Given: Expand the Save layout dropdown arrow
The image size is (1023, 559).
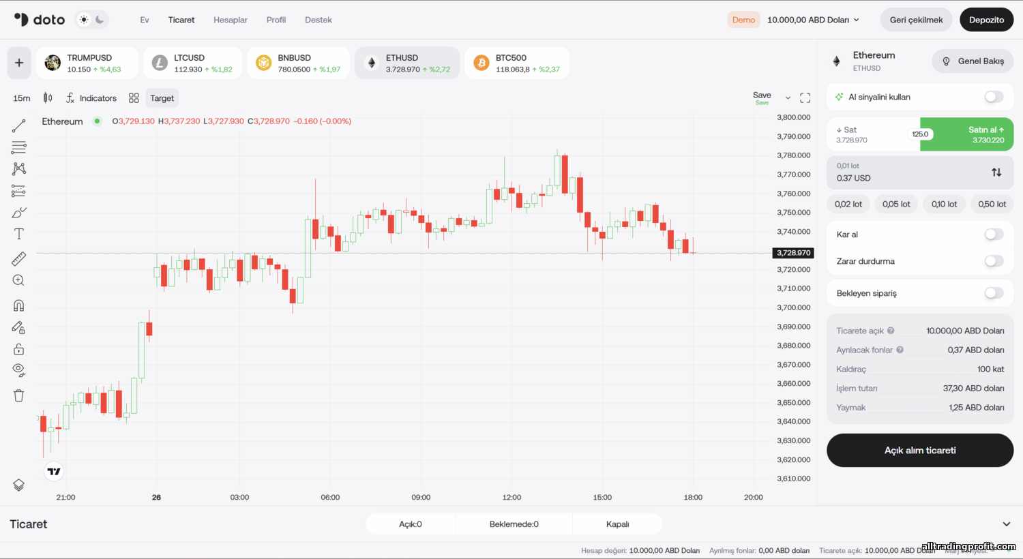Looking at the screenshot, I should (788, 98).
